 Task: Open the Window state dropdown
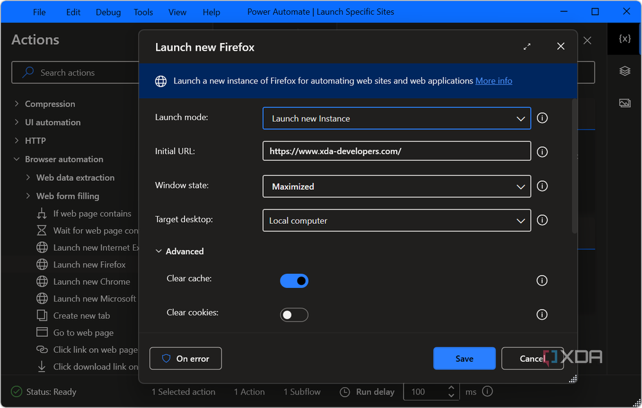pos(397,186)
